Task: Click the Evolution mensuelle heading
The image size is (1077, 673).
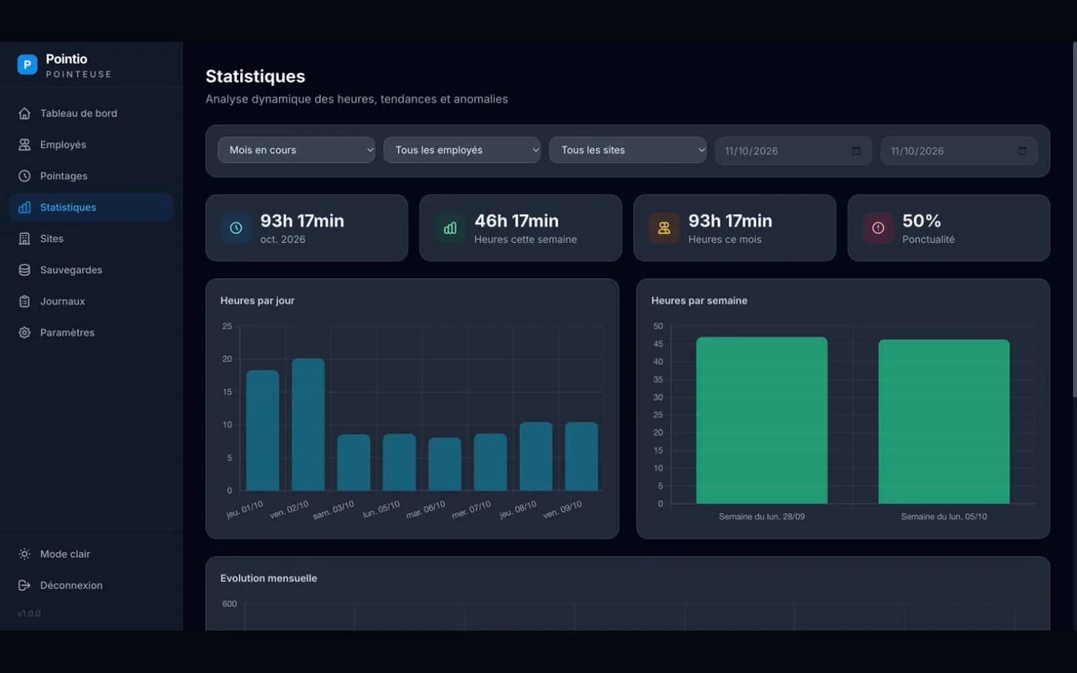Action: [269, 578]
